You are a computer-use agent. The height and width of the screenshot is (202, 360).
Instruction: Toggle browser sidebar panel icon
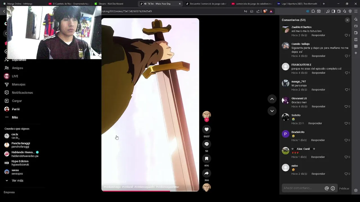333,11
